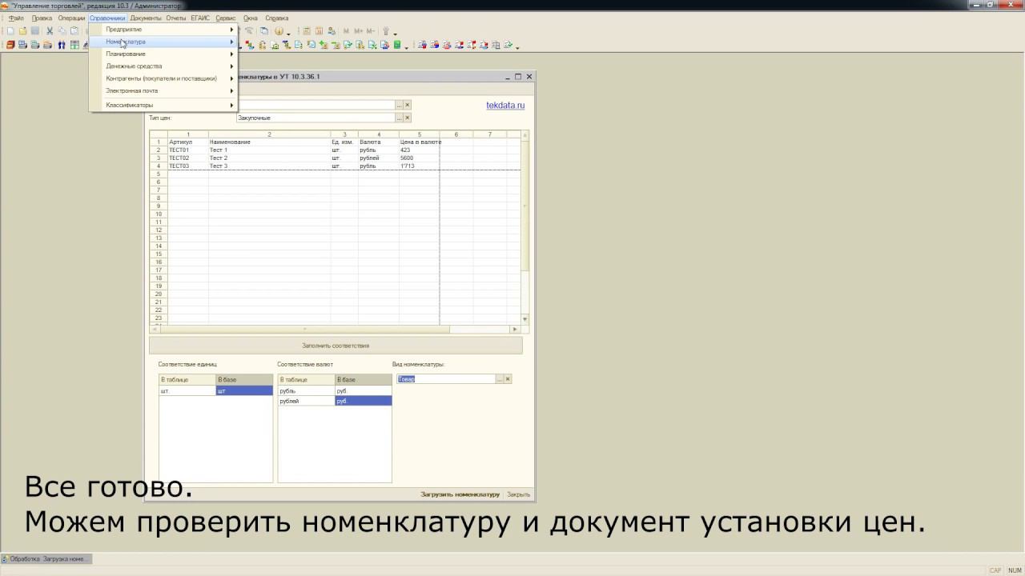This screenshot has height=576, width=1025.
Task: Click the Тип цен field with Закупочные
Action: point(316,118)
